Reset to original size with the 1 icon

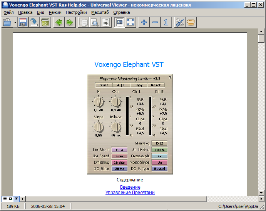(x=166, y=22)
